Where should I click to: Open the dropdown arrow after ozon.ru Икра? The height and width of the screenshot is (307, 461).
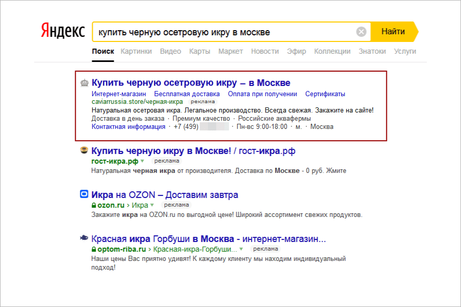152,205
